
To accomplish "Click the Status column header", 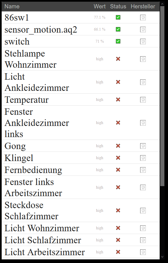I will click(x=118, y=6).
